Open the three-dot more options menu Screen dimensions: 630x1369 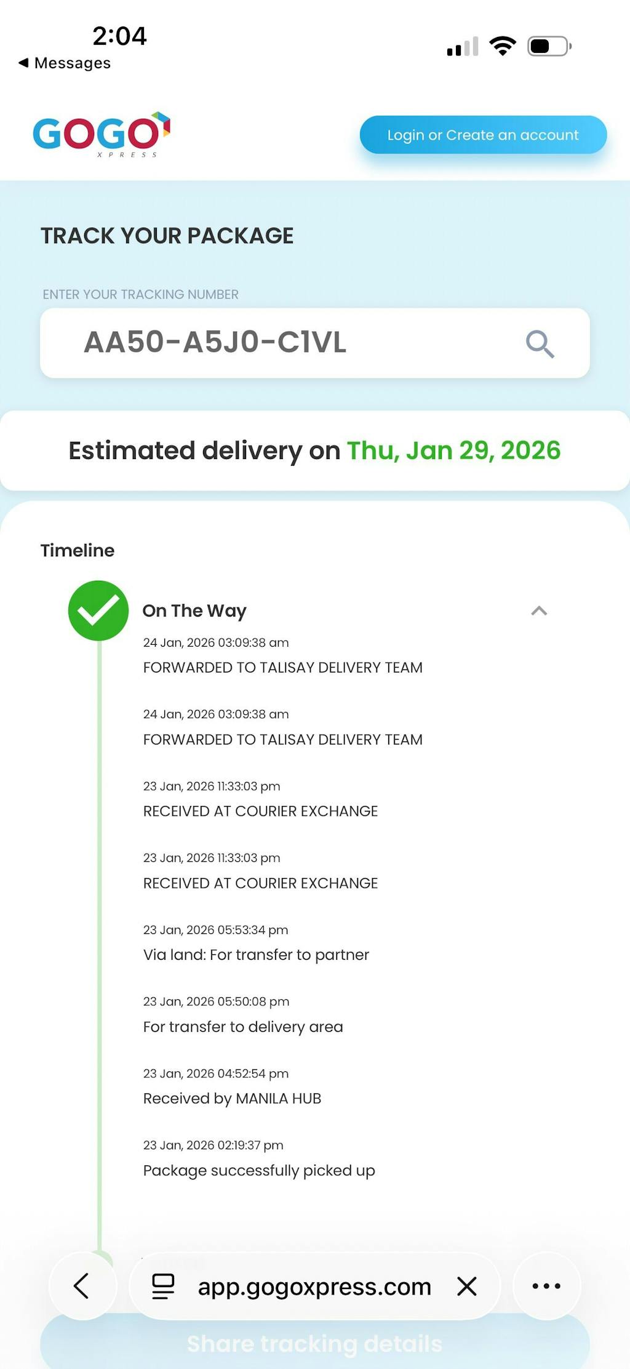click(x=546, y=1286)
